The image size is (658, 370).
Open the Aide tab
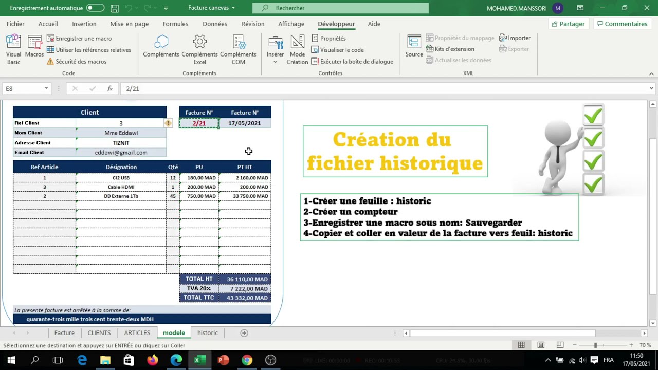coord(374,24)
